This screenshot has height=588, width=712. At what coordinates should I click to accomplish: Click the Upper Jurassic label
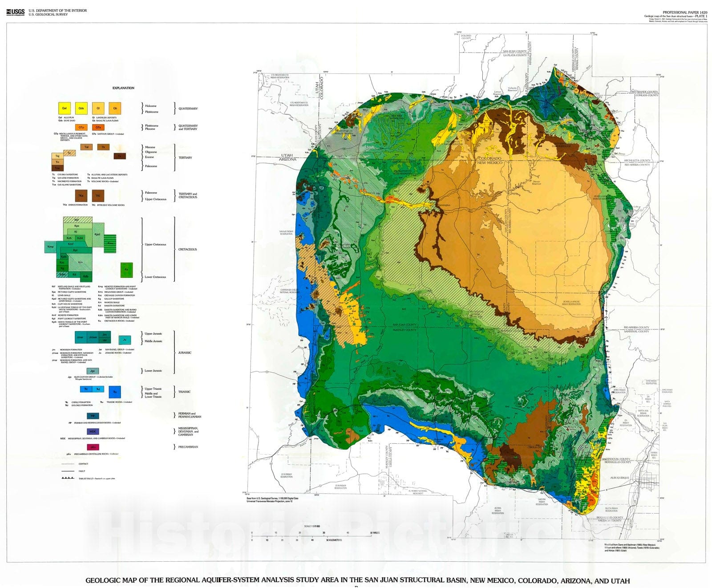click(154, 333)
